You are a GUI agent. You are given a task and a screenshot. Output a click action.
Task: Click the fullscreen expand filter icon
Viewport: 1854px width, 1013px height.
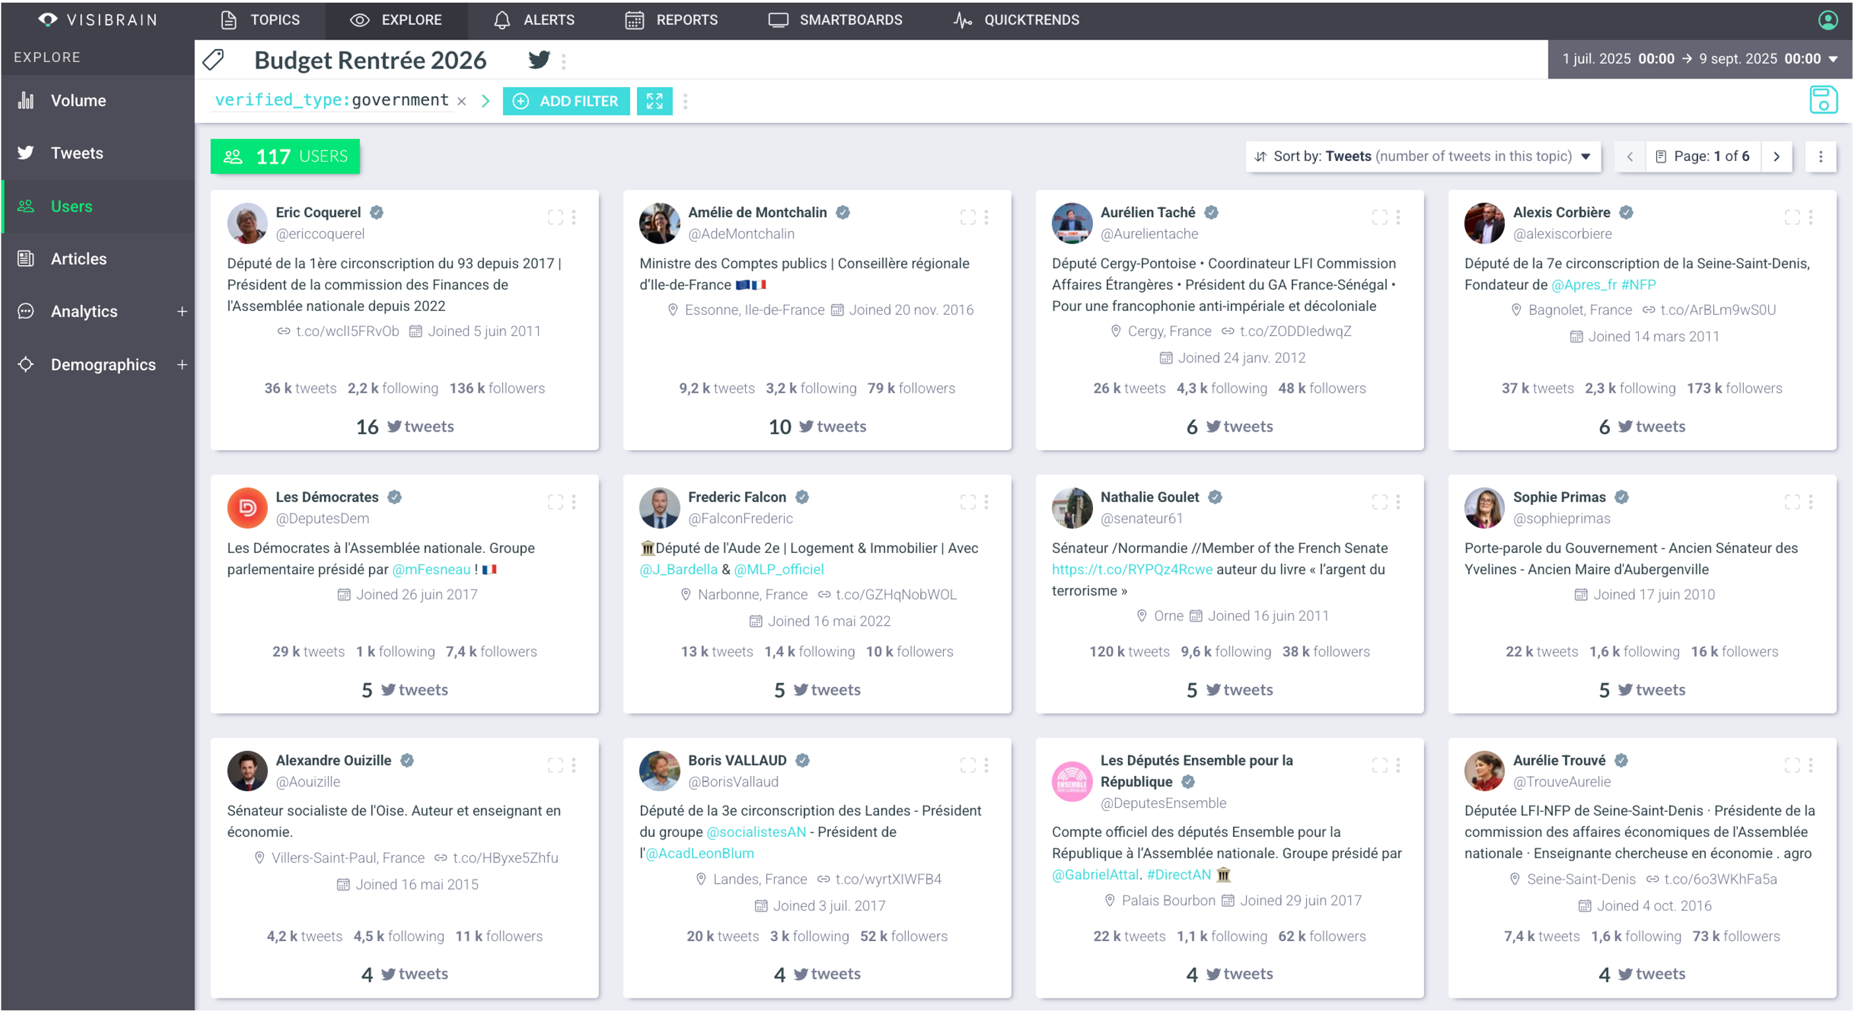[x=653, y=102]
